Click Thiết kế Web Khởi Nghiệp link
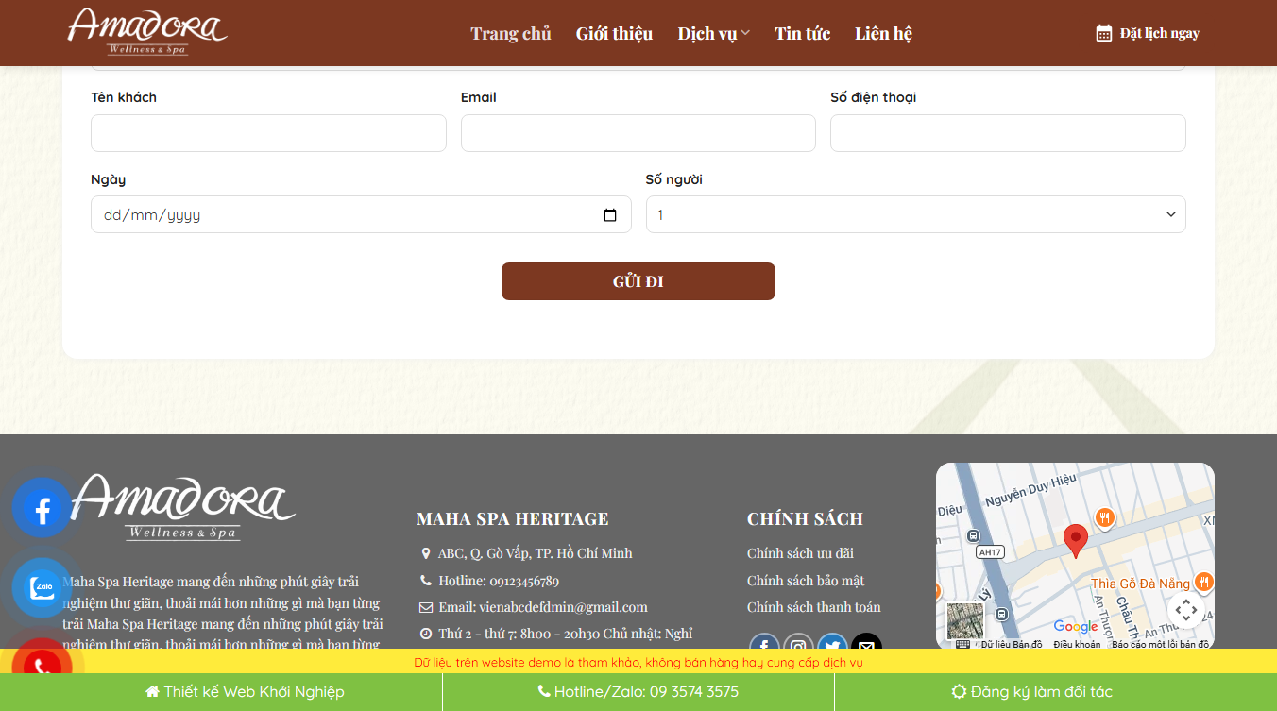The height and width of the screenshot is (711, 1277). click(245, 692)
